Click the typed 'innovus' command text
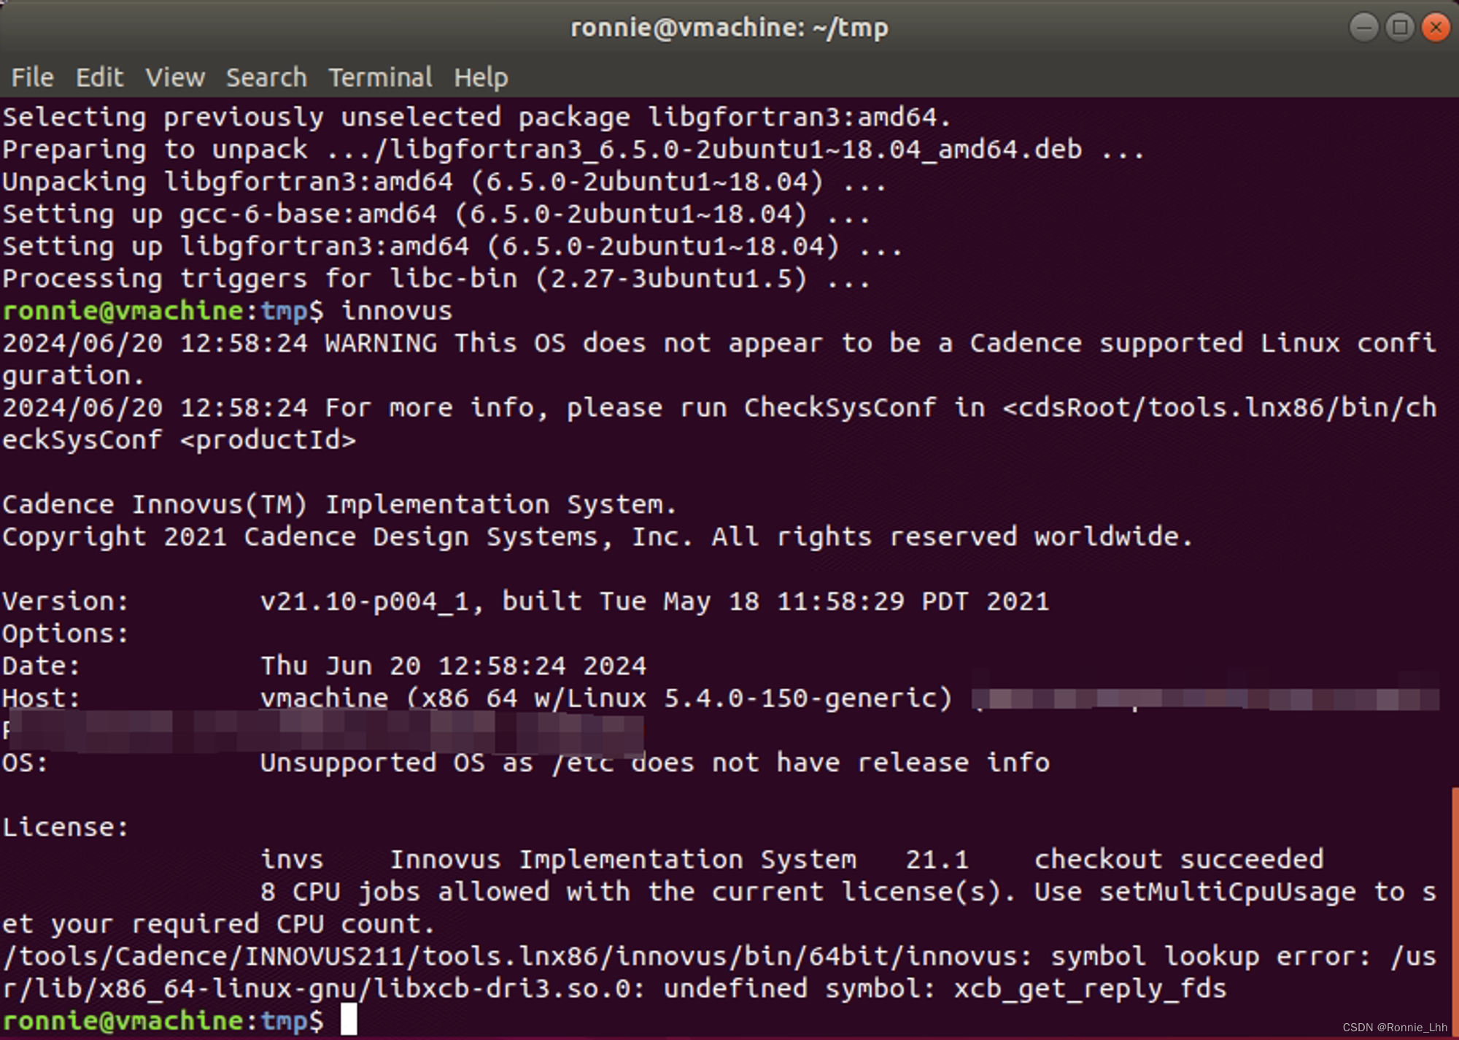Viewport: 1459px width, 1040px height. 397,311
